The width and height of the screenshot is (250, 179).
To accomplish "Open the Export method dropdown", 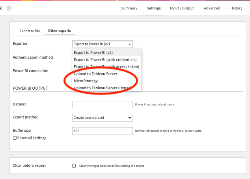I will [103, 118].
